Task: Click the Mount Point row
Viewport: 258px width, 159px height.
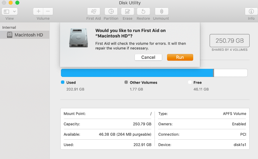Action: [x=107, y=114]
